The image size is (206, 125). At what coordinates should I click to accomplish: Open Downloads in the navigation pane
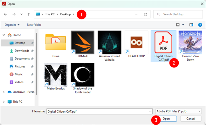coord(19,51)
